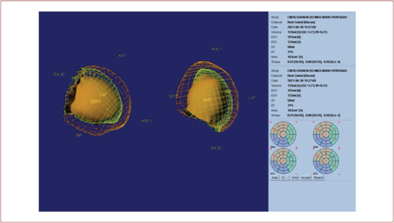Select the right 3D ventricle surface rendering
Viewport: 394px width, 223px height.
point(207,97)
